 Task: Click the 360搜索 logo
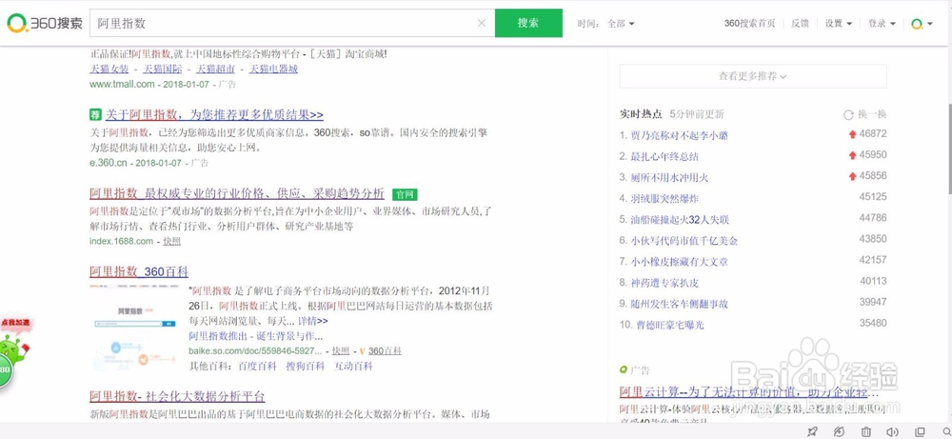[x=45, y=23]
